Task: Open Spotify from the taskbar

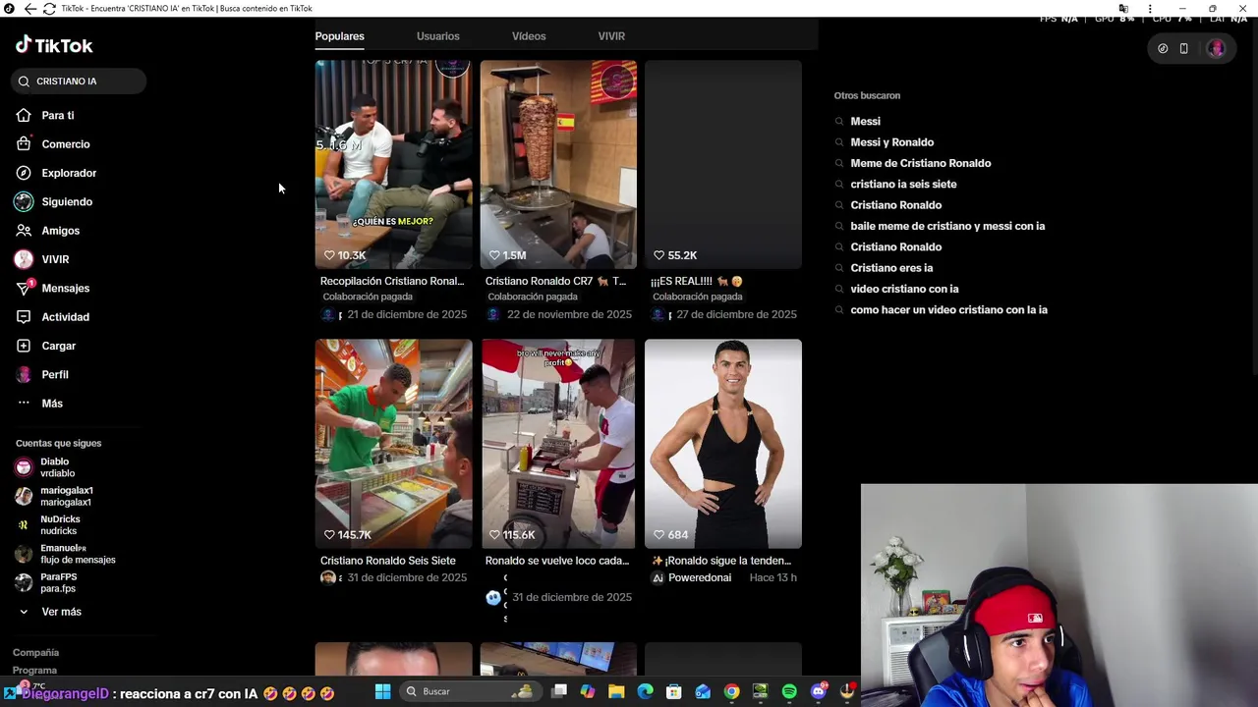Action: pyautogui.click(x=789, y=692)
